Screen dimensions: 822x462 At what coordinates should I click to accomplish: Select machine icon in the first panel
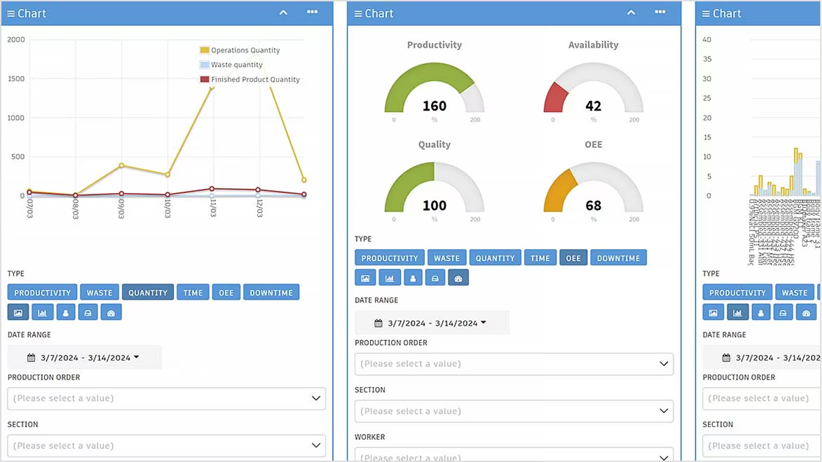click(x=88, y=312)
